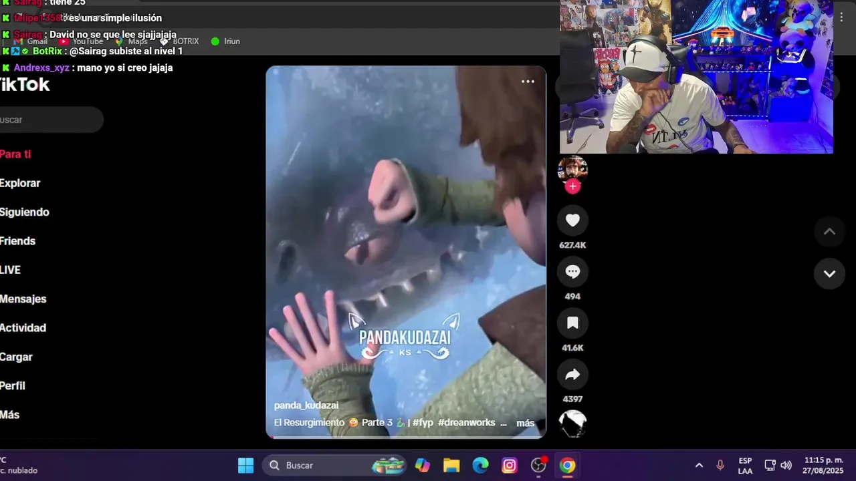Viewport: 856px width, 481px height.
Task: Open Mensajes in the sidebar
Action: point(23,299)
